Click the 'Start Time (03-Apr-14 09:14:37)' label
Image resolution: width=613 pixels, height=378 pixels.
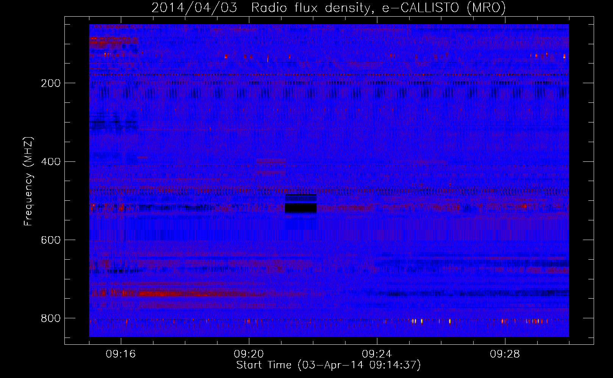328,365
